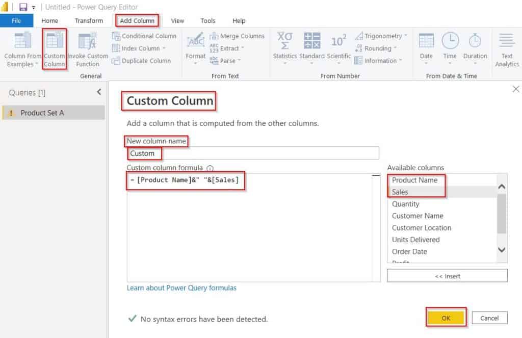Expand Information dropdown arrow
The height and width of the screenshot is (338, 522).
pos(401,60)
